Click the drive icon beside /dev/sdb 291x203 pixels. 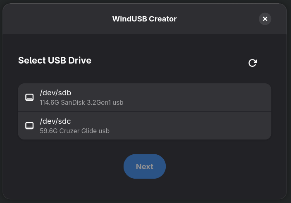point(29,97)
